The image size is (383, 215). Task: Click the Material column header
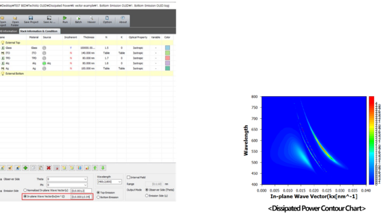click(34, 37)
